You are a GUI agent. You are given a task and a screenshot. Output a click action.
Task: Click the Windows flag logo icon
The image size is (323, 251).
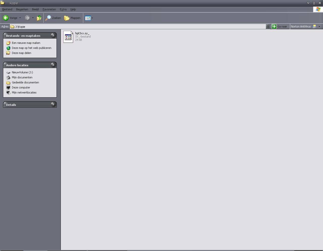pos(318,9)
